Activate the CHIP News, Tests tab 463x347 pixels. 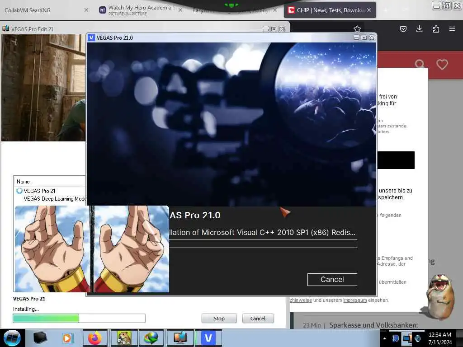click(329, 10)
